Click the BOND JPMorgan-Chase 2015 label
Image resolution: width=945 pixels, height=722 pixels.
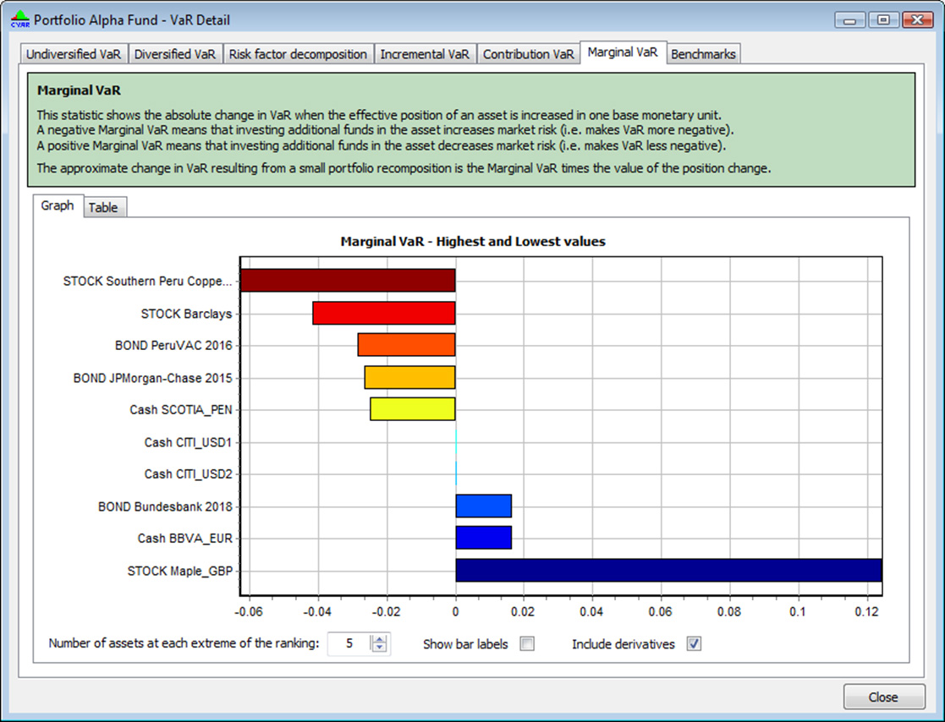(x=152, y=378)
